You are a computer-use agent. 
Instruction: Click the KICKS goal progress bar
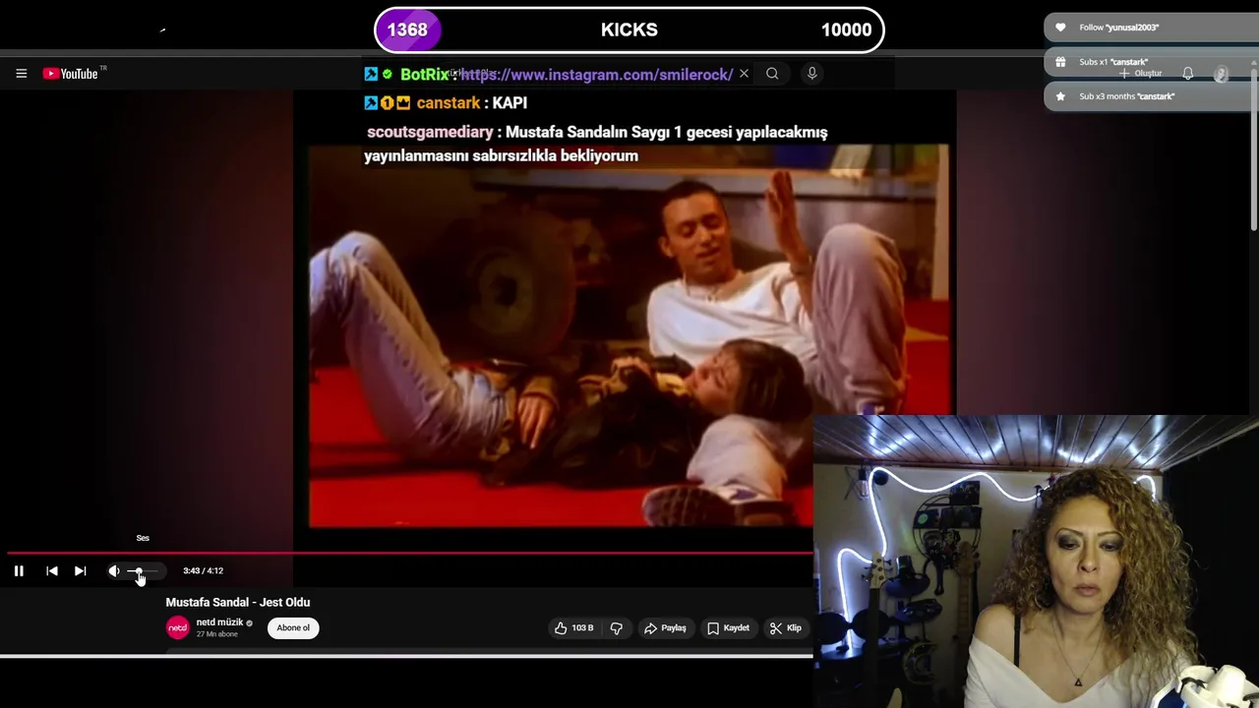click(x=629, y=29)
